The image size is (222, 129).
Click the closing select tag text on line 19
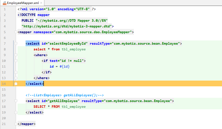pos(35,113)
